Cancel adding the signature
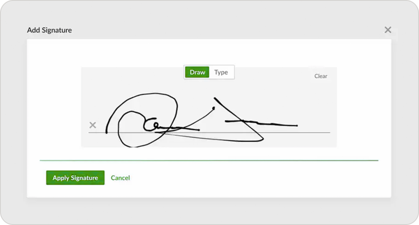The height and width of the screenshot is (225, 419). click(x=120, y=178)
